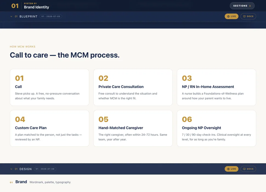Image resolution: width=266 pixels, height=192 pixels.
Task: Select the card title Call in step 01
Action: (18, 87)
